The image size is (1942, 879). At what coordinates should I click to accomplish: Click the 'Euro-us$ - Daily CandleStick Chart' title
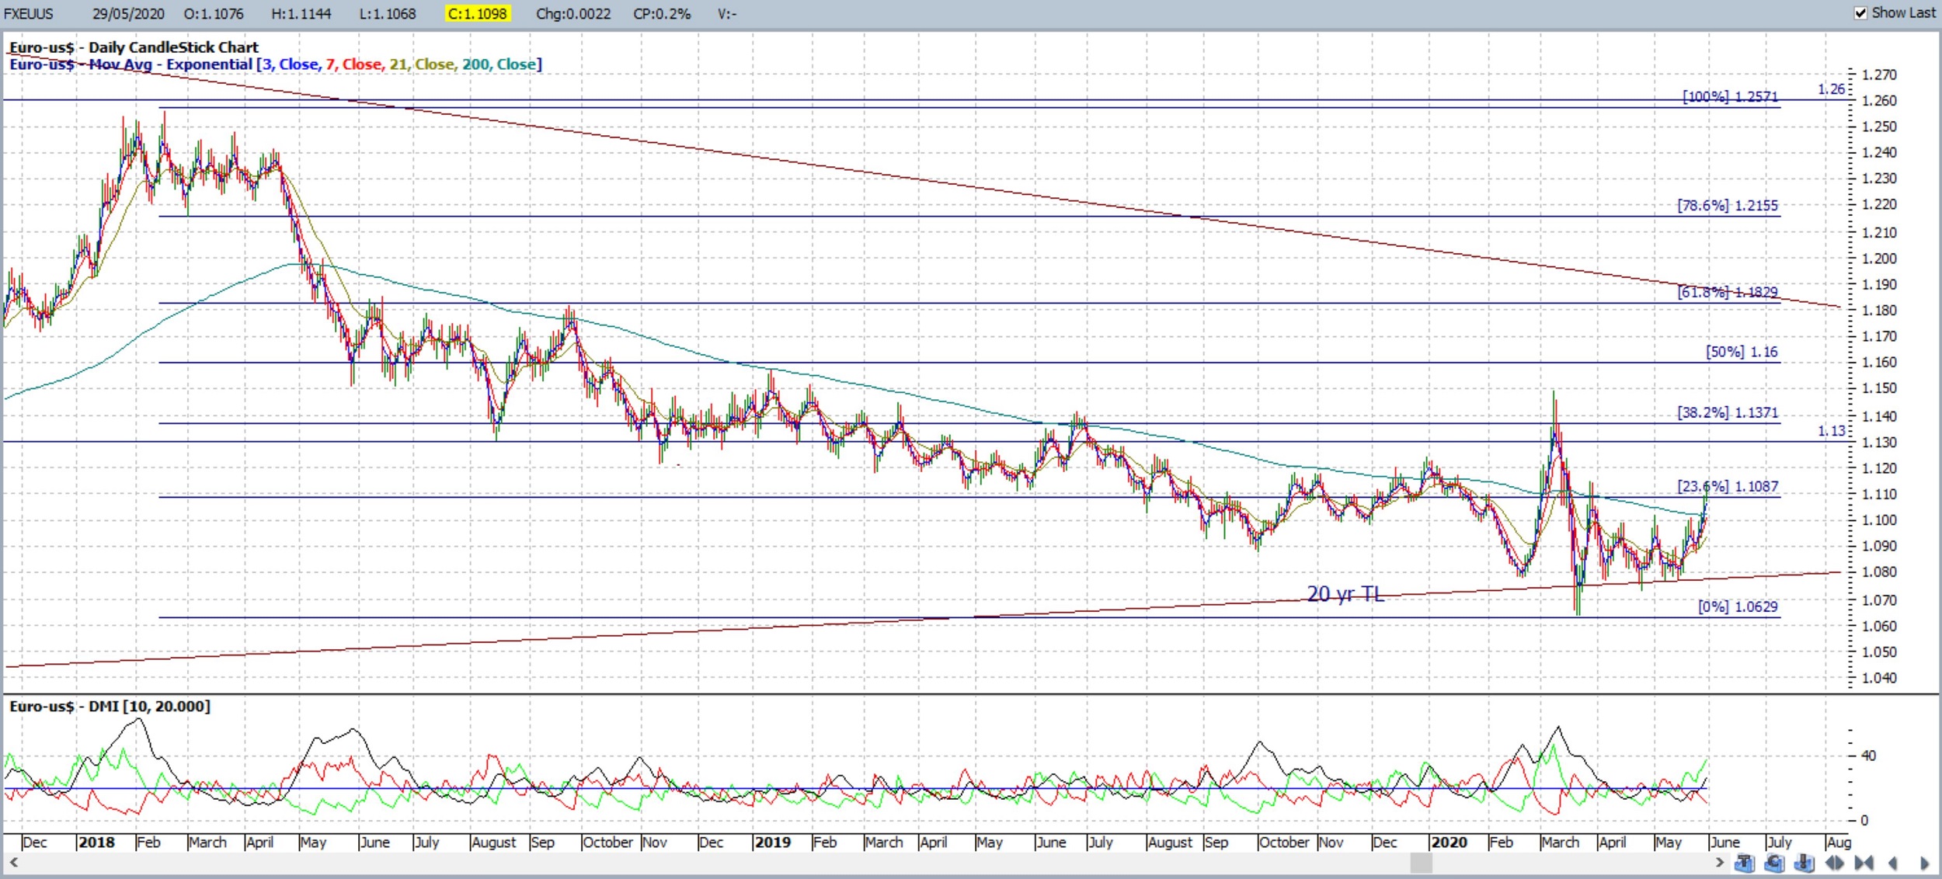coord(134,47)
